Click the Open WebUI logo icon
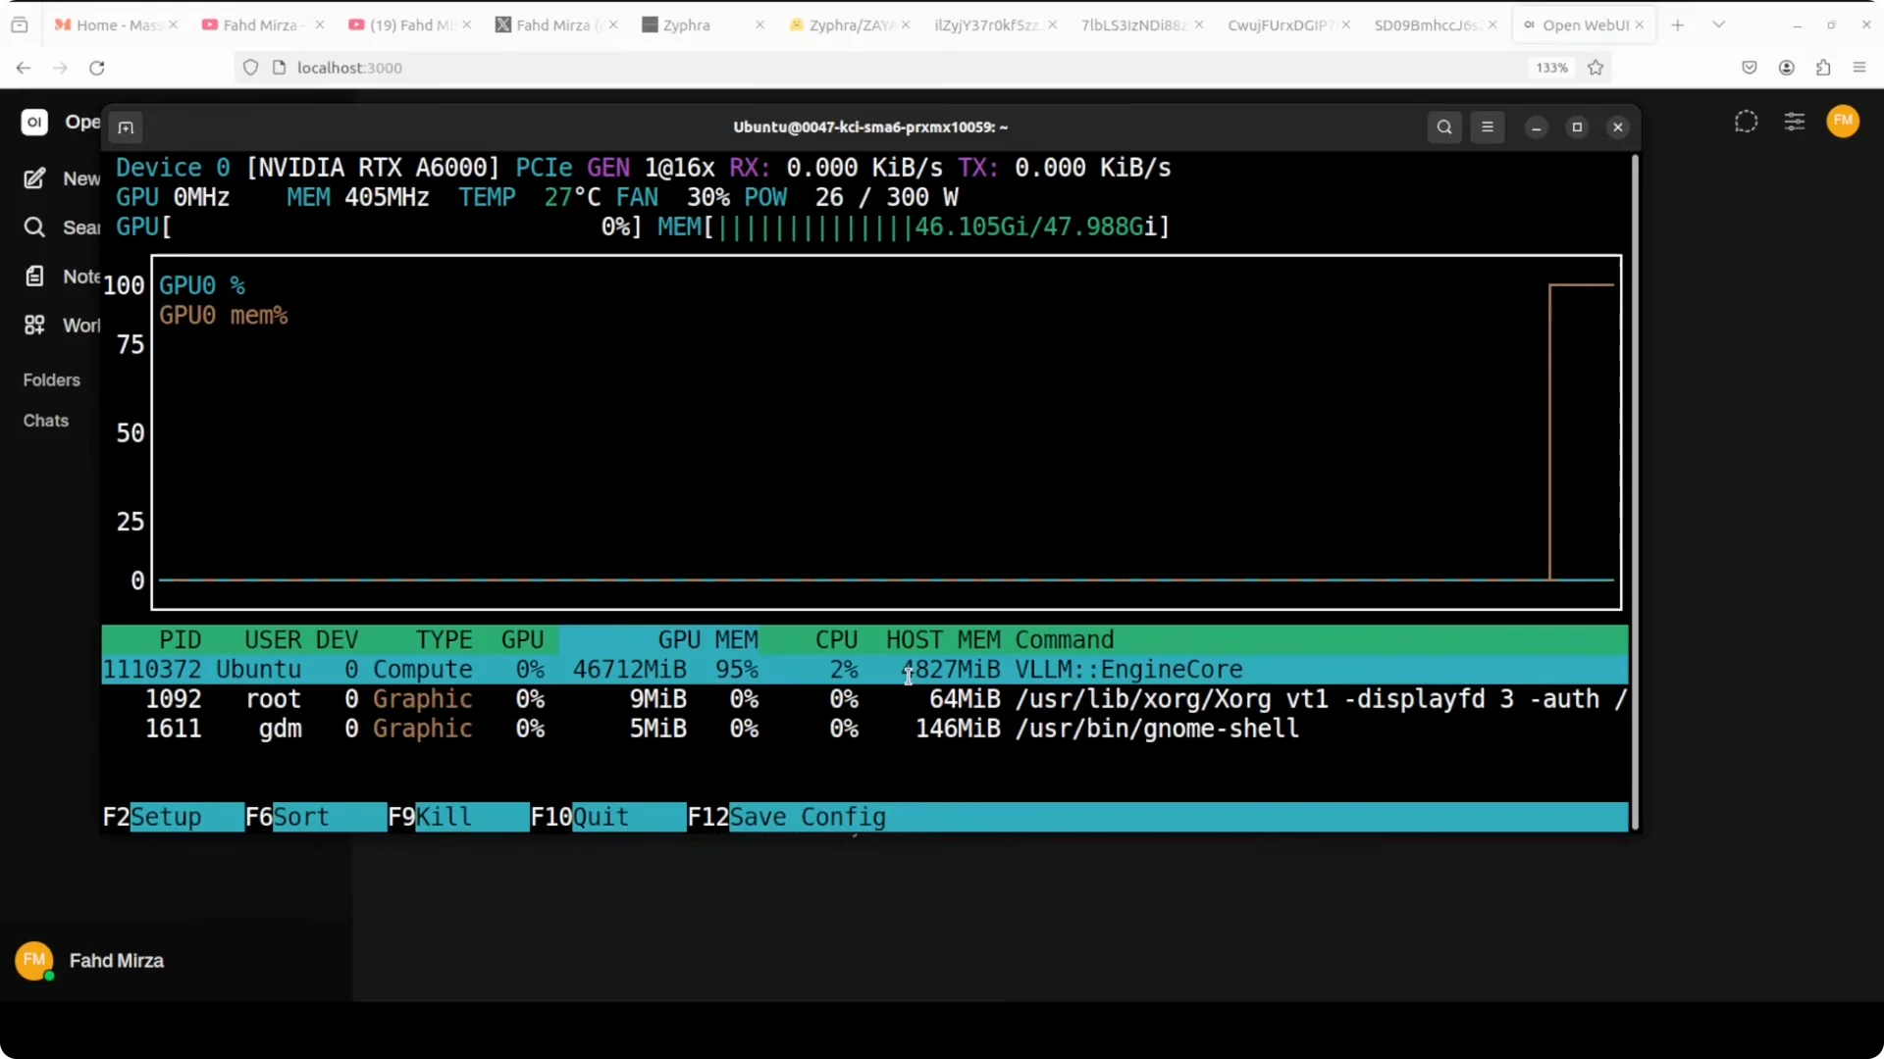The height and width of the screenshot is (1059, 1884). tap(34, 122)
